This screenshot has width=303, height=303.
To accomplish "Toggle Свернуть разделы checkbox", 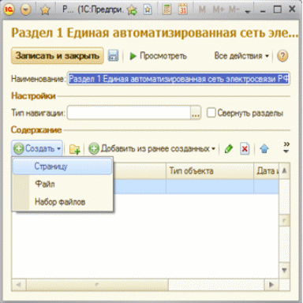I will tap(211, 113).
